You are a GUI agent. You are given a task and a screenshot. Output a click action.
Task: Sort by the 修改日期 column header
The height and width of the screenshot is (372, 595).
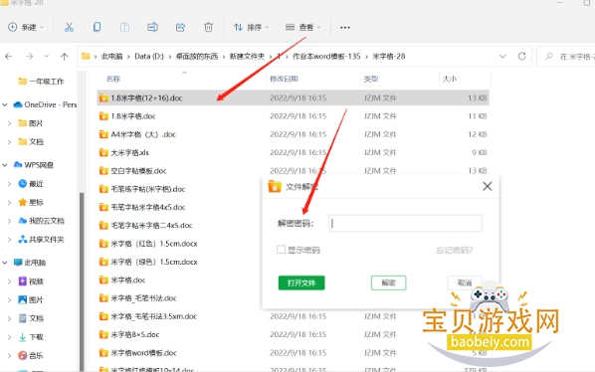click(x=284, y=79)
